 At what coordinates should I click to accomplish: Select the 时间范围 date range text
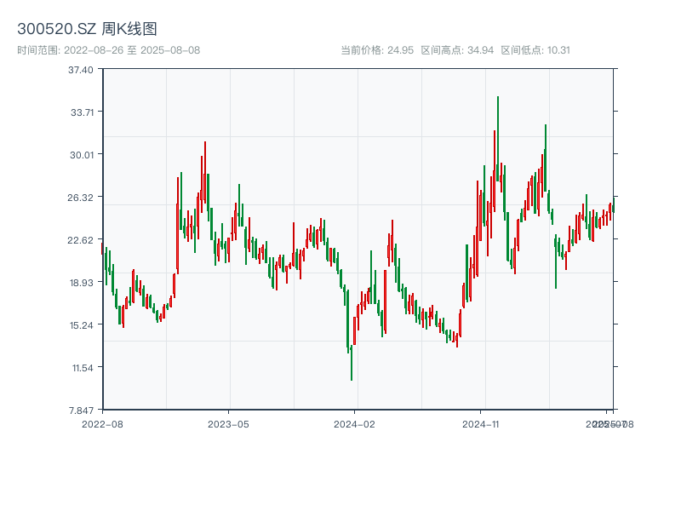[x=108, y=50]
